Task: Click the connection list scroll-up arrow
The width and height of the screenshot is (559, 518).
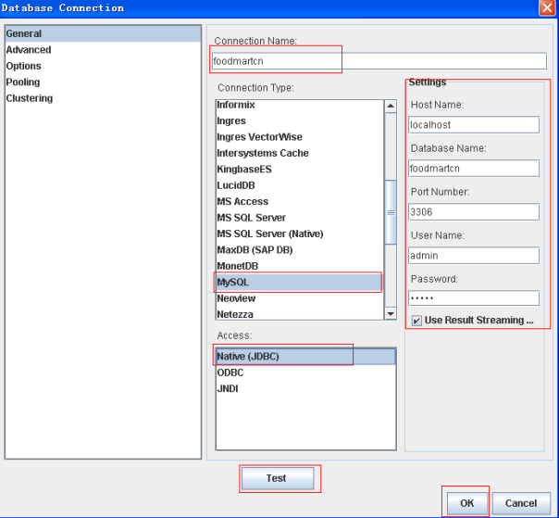Action: coord(391,106)
